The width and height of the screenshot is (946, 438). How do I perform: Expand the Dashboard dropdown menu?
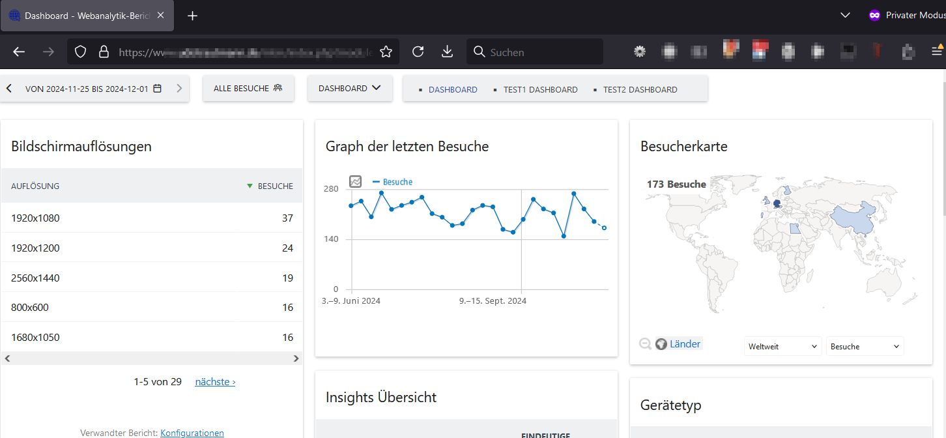pos(350,89)
